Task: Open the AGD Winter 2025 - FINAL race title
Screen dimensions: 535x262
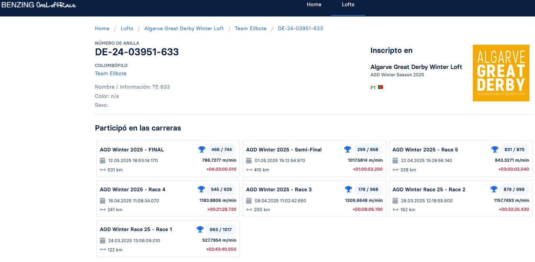Action: [132, 150]
